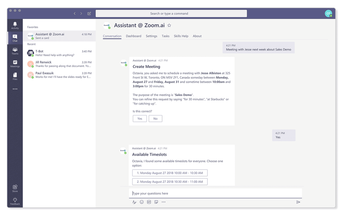345x216 pixels.
Task: Open the Jill Renwick chat
Action: 59,64
